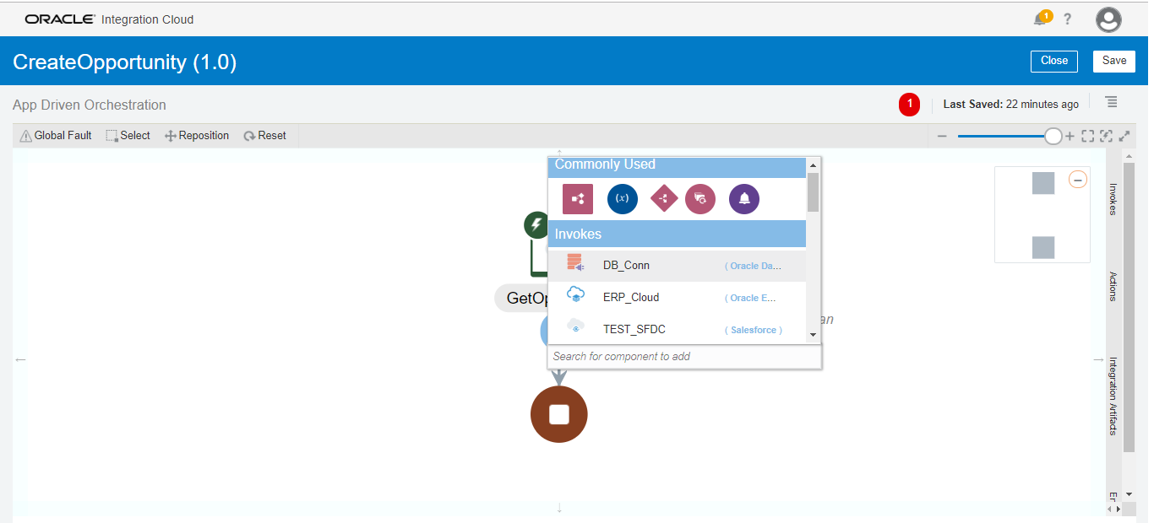This screenshot has height=523, width=1154.
Task: Click the zoom to fit icon
Action: (x=1088, y=136)
